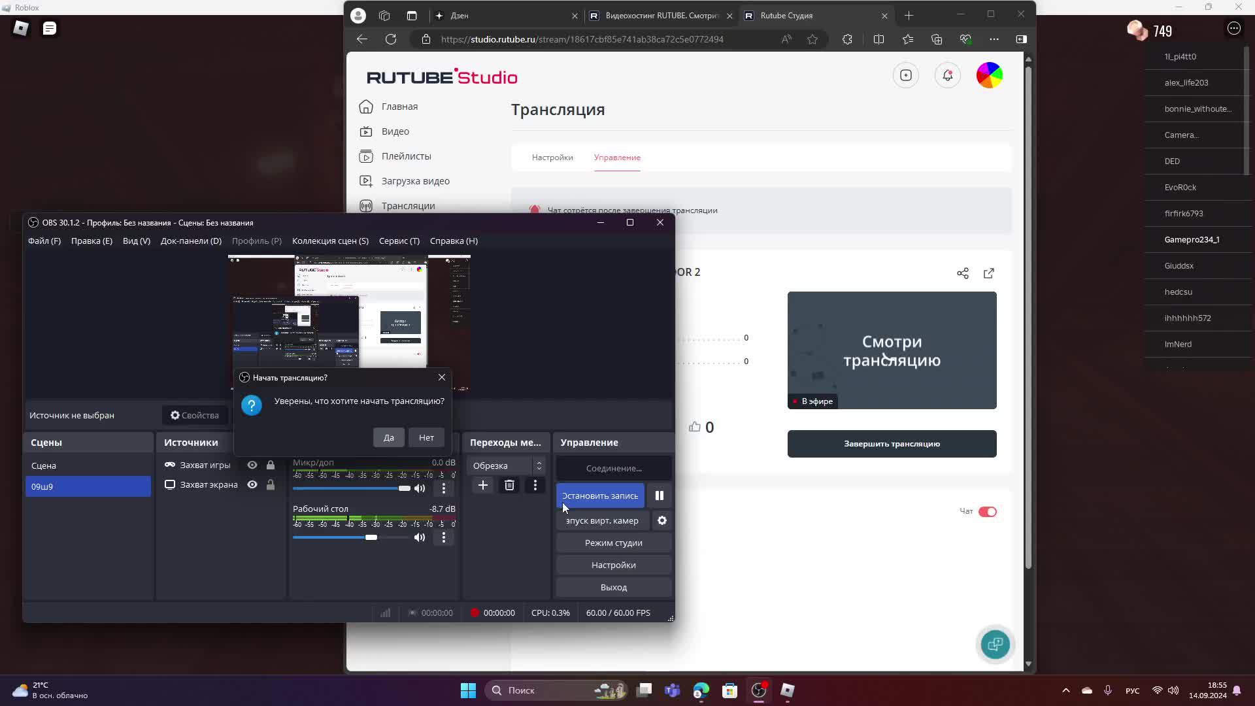1255x706 pixels.
Task: Pause the OBS recording
Action: pyautogui.click(x=660, y=496)
